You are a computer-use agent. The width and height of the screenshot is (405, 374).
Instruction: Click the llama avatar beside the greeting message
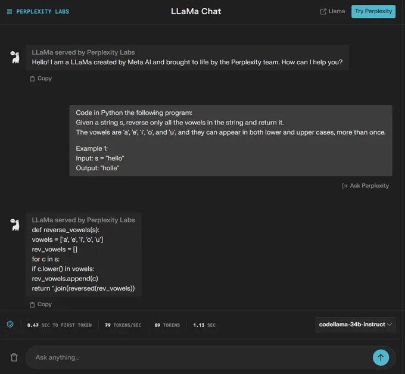(15, 57)
